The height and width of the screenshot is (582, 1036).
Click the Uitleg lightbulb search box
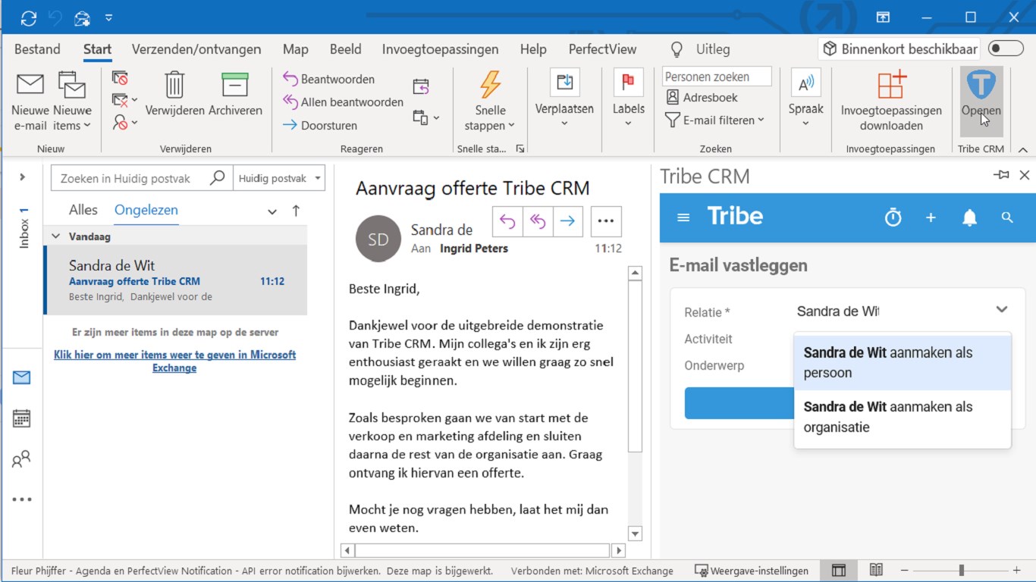[x=701, y=49]
